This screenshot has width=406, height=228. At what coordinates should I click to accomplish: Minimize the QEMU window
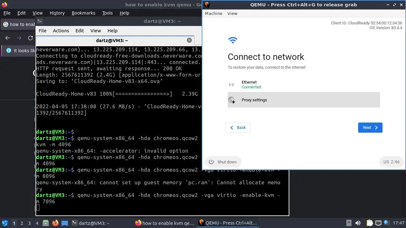[388, 4]
